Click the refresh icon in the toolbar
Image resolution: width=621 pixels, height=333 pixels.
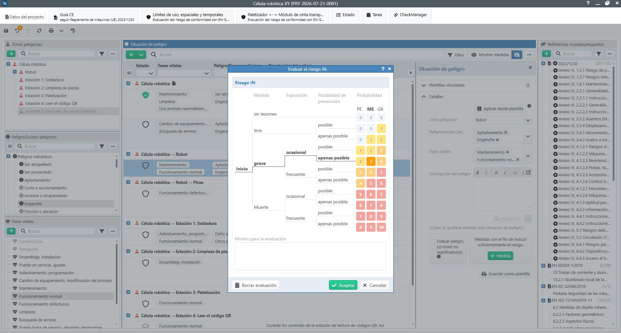tap(39, 31)
